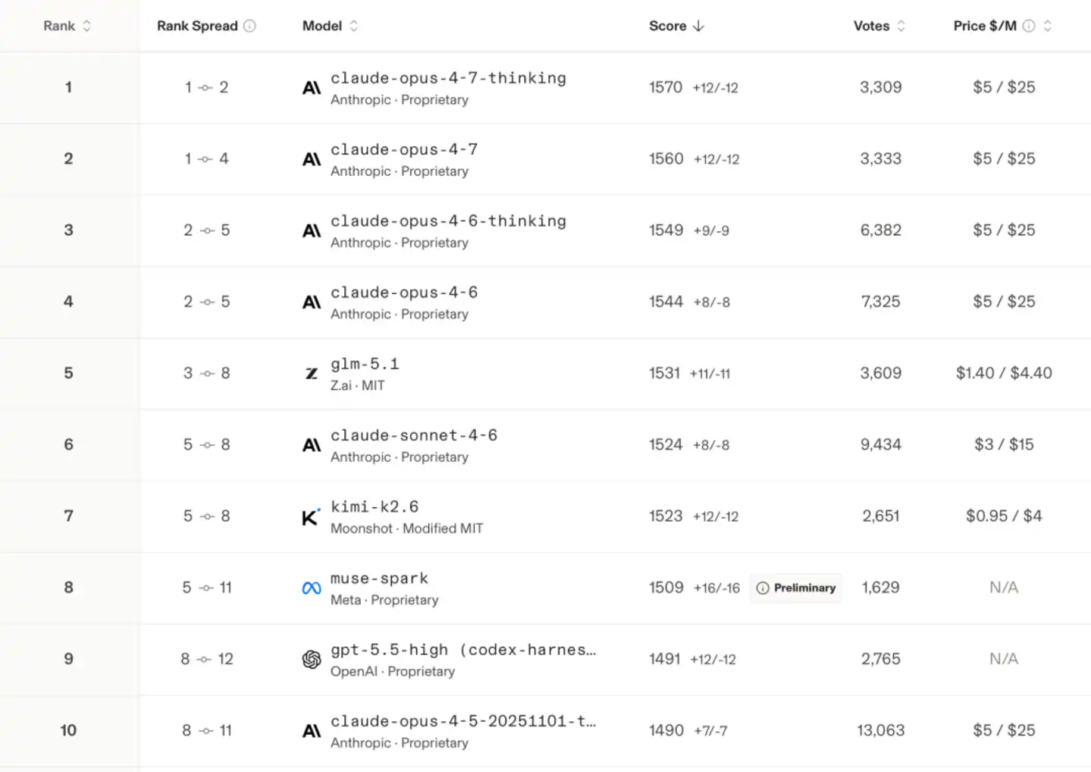Click the info icon in the Preliminary badge
Screen dimensions: 1091x772
[x=763, y=588]
